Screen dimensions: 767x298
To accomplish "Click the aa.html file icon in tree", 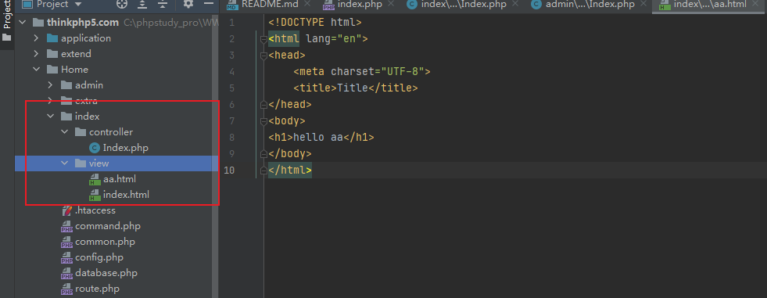I will [95, 180].
